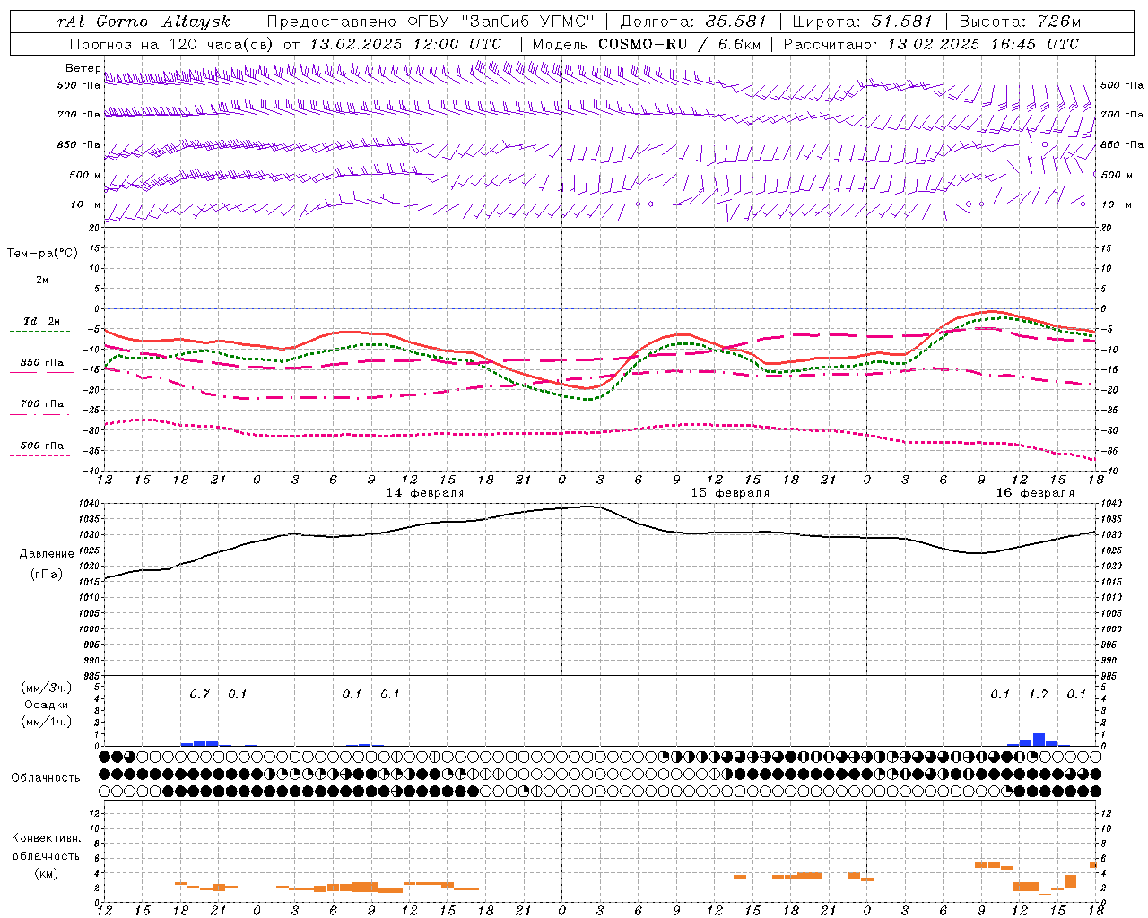Click 985 on the left pressure axis
1148x918 pixels.
91,676
